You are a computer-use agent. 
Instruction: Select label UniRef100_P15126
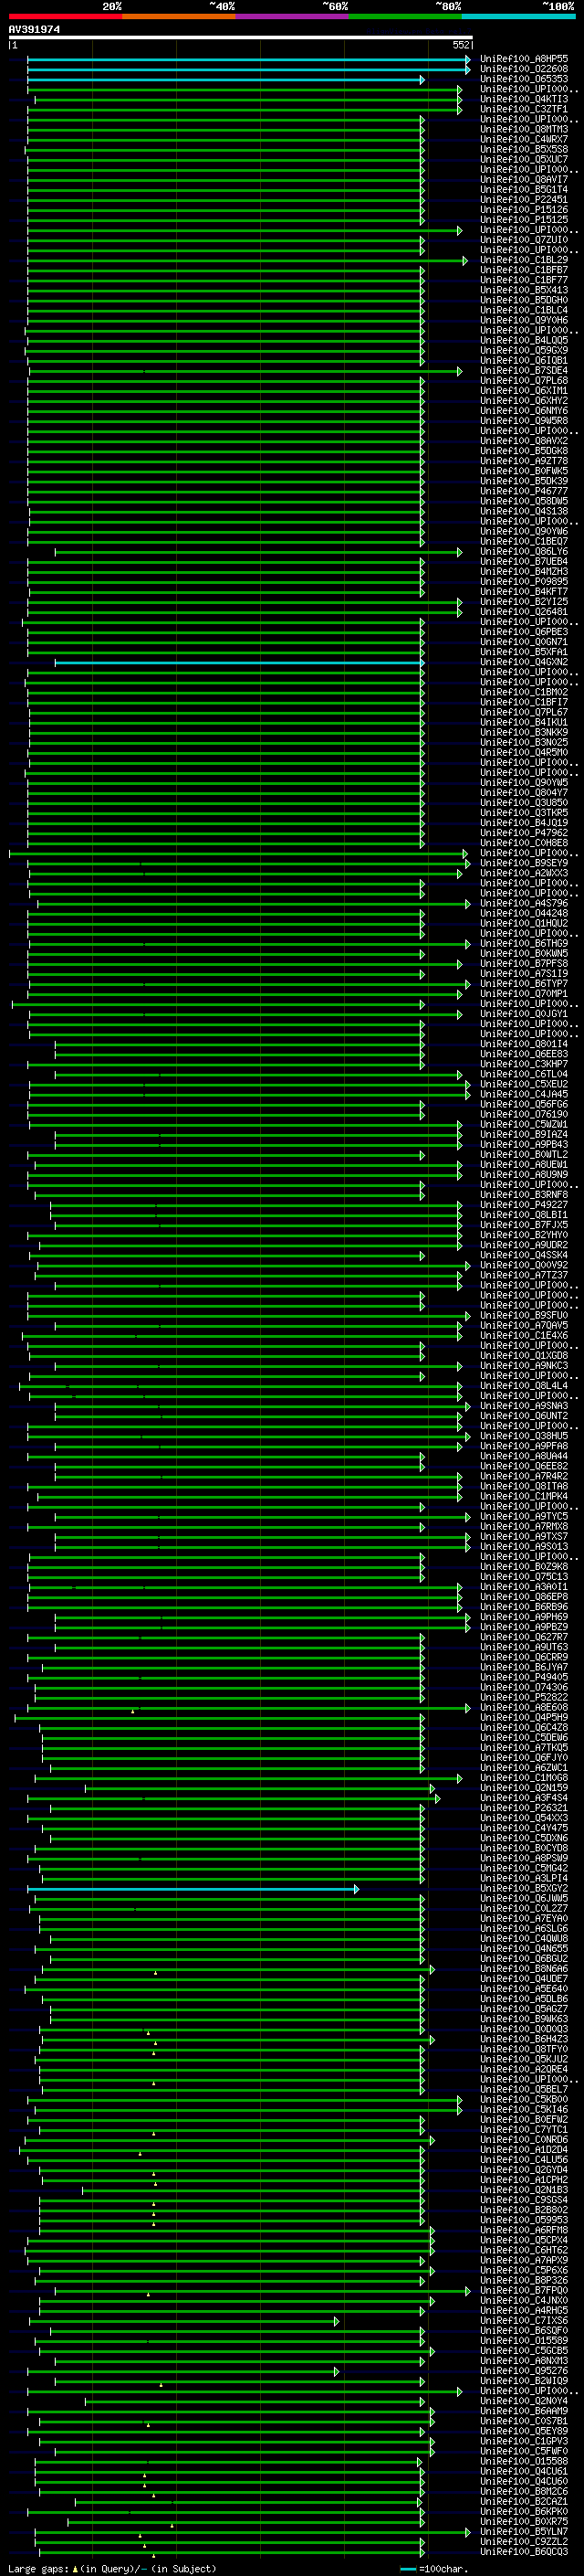524,210
